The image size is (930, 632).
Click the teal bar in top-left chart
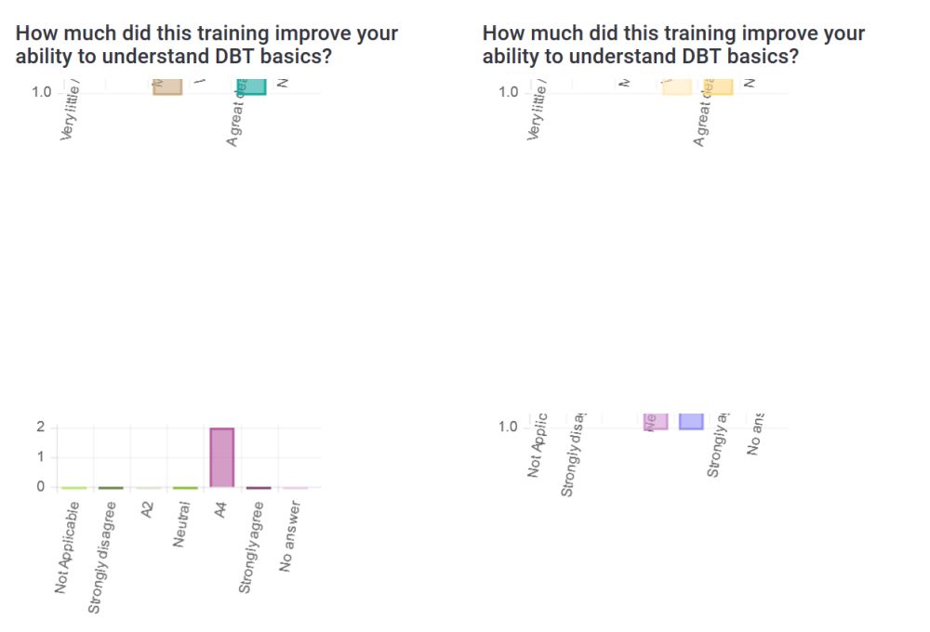[x=250, y=86]
